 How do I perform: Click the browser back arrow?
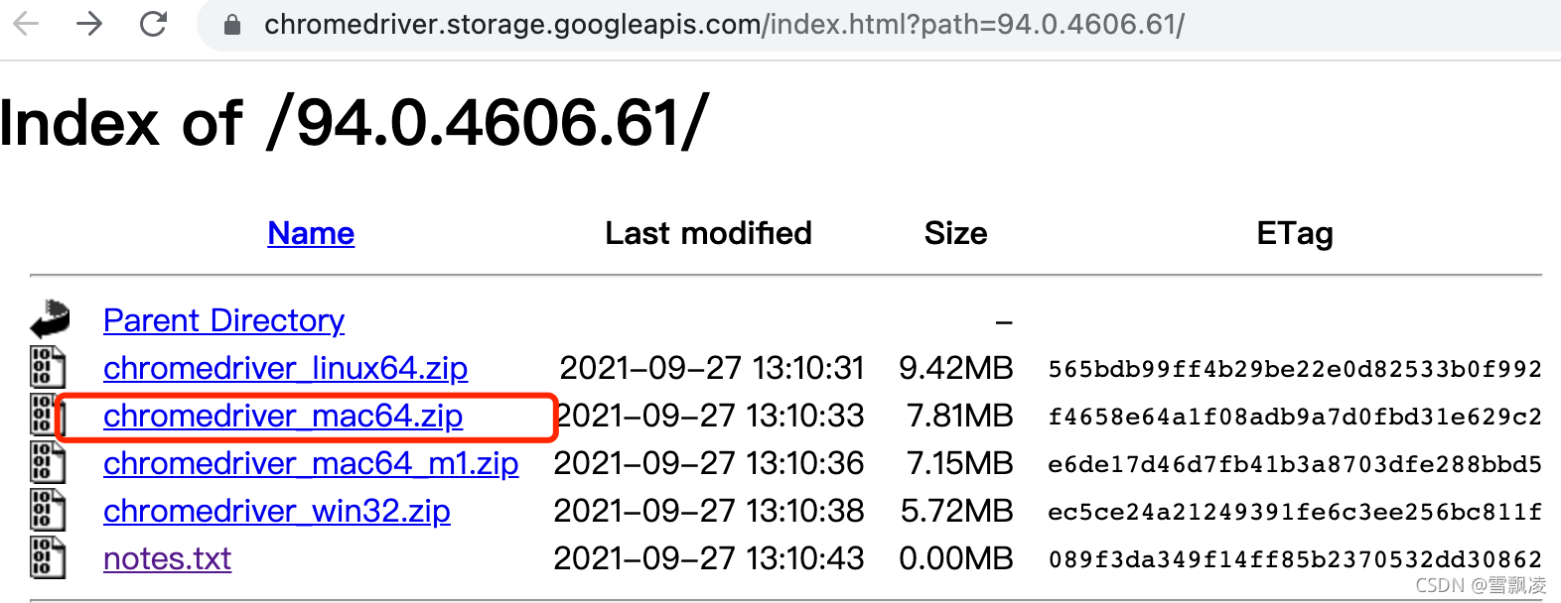(x=25, y=25)
